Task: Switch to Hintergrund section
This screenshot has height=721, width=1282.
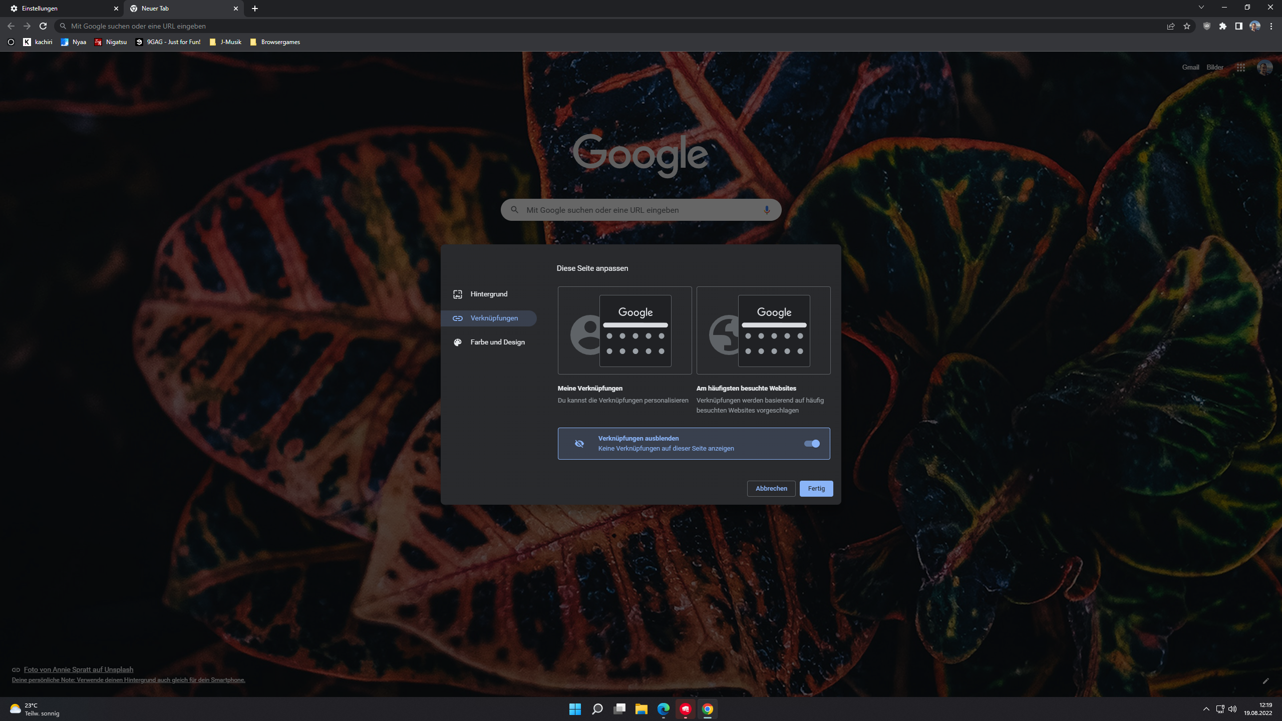Action: pos(489,294)
